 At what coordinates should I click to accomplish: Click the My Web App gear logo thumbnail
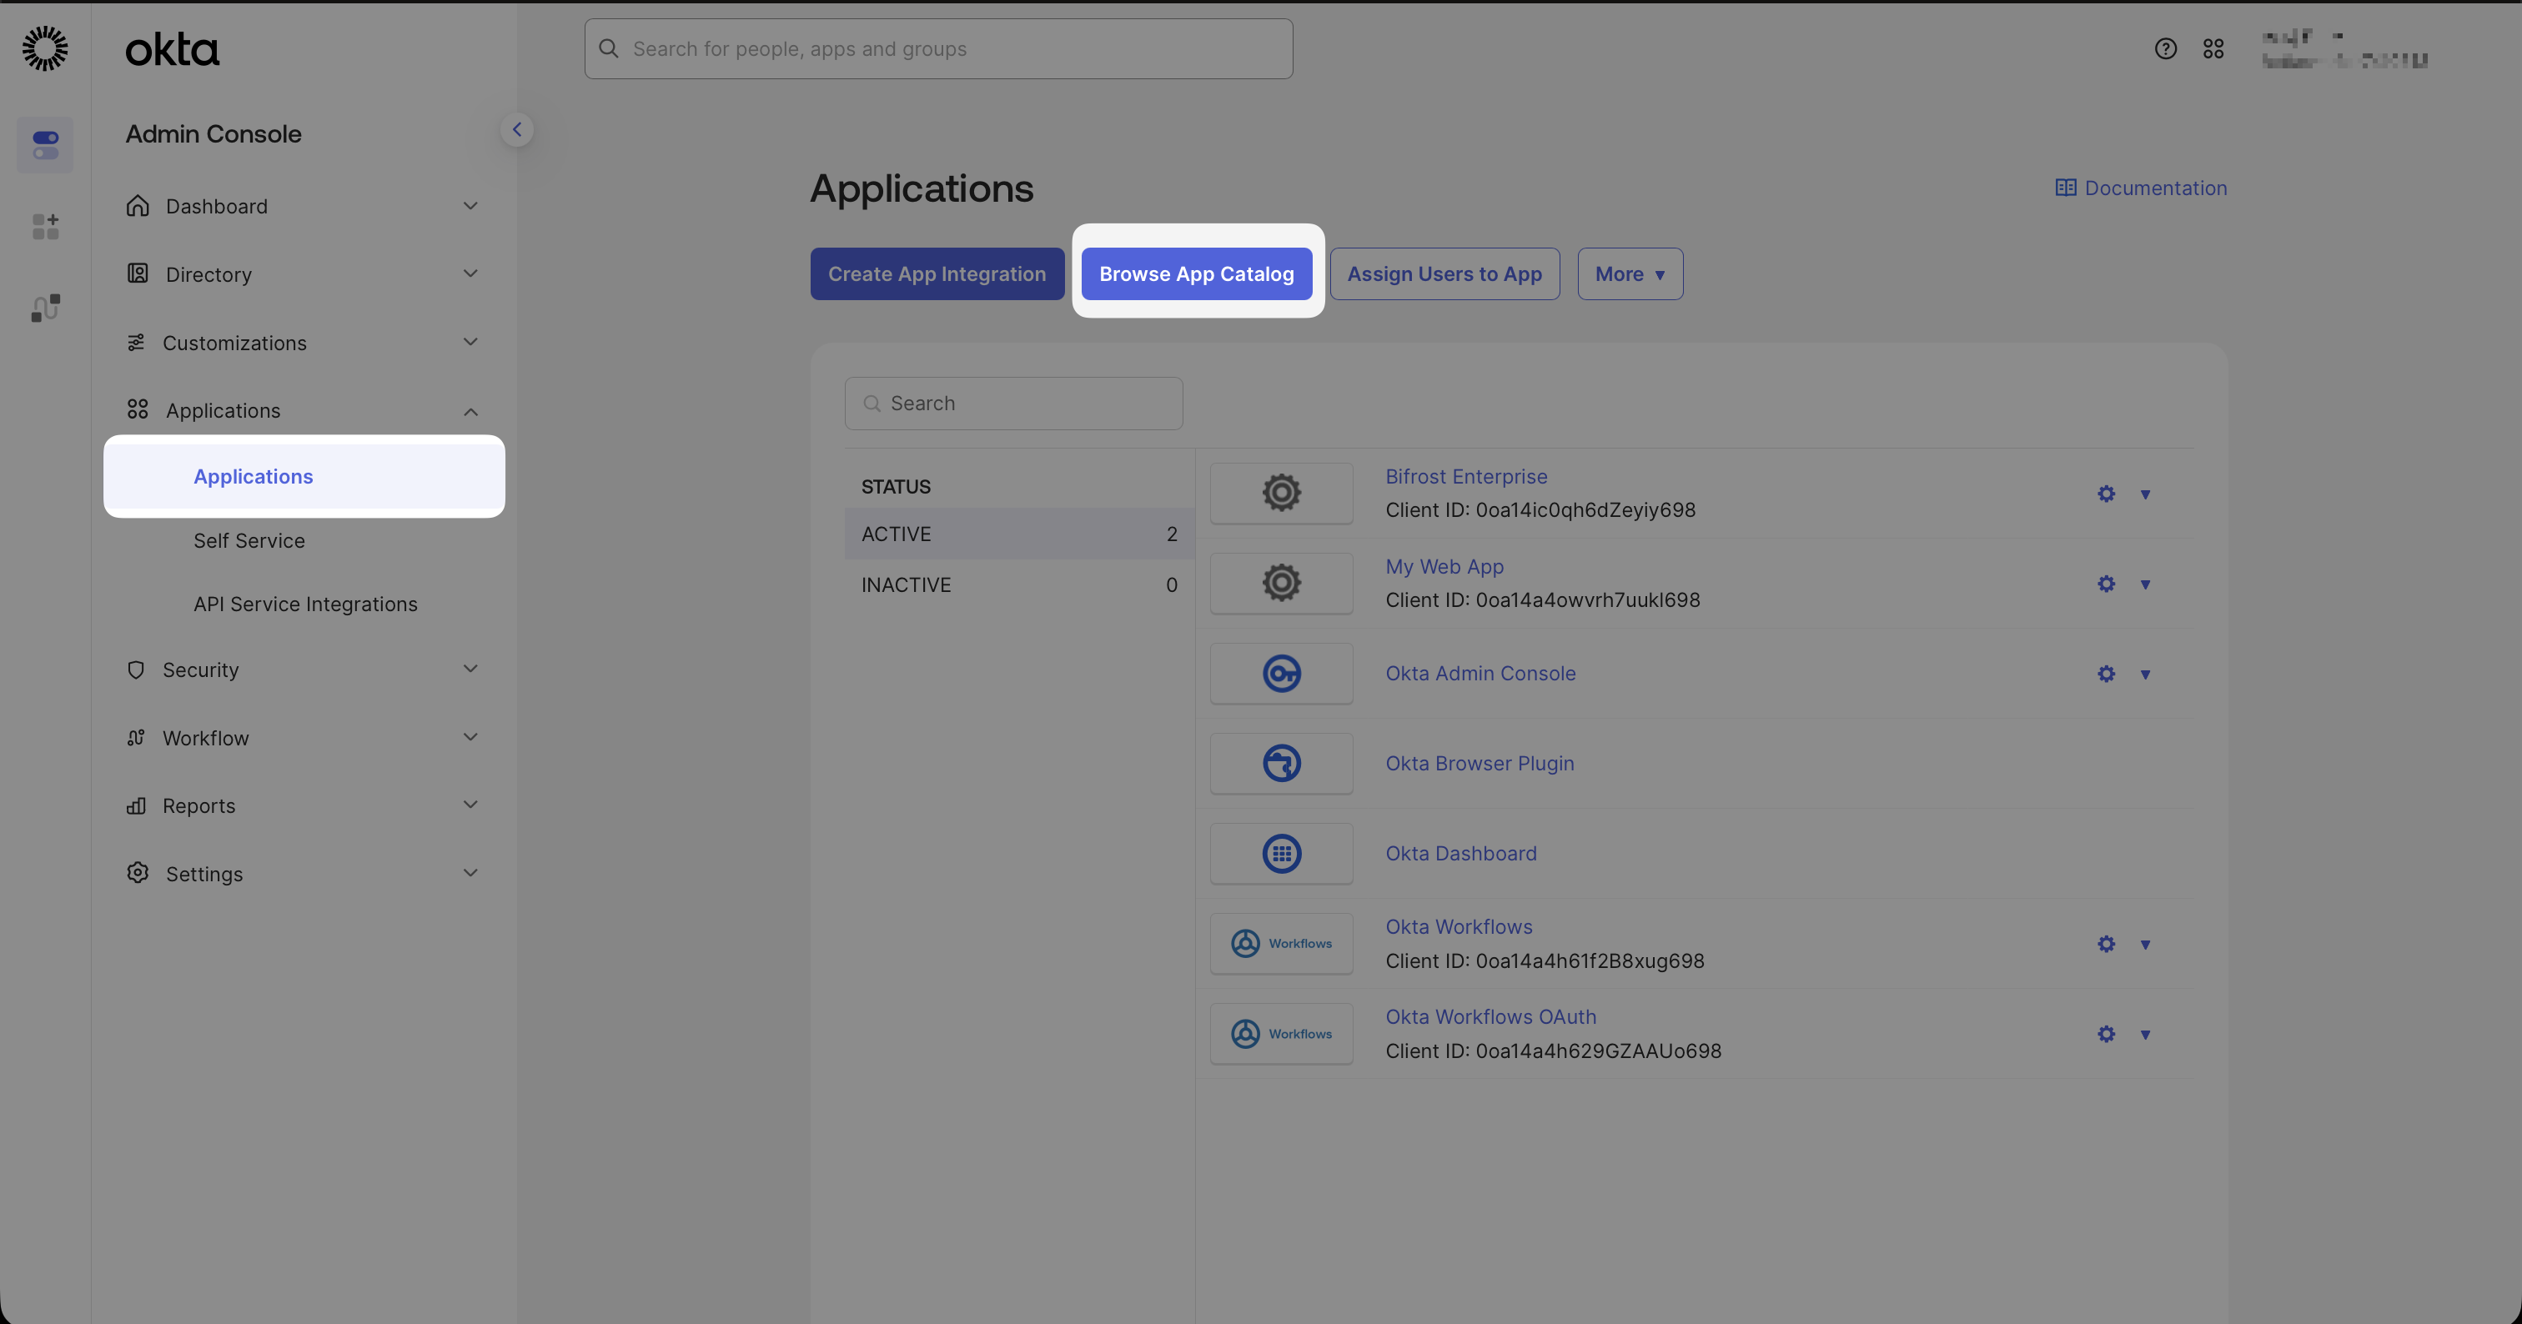(1282, 582)
